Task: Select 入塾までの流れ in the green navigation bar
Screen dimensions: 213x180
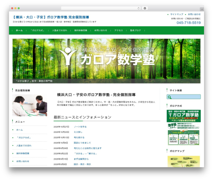Action: [x=60, y=30]
